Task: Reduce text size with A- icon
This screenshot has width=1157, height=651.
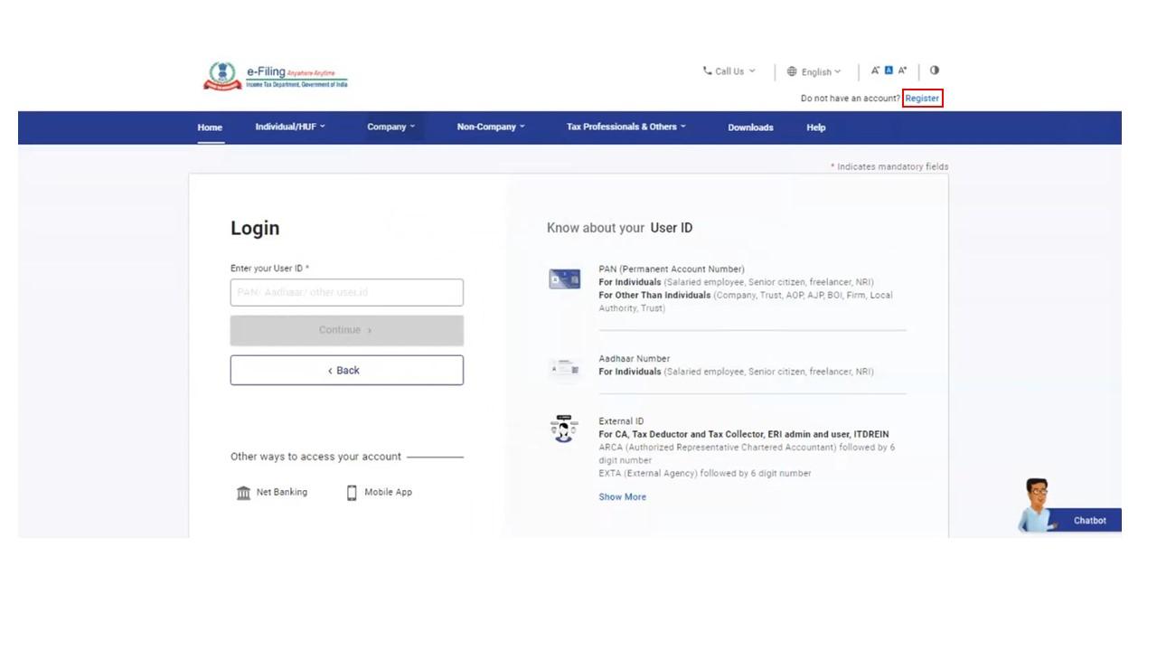Action: [877, 71]
